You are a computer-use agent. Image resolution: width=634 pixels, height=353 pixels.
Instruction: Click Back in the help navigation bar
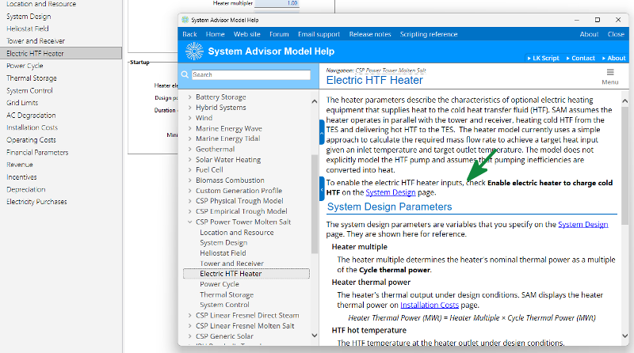click(x=189, y=34)
